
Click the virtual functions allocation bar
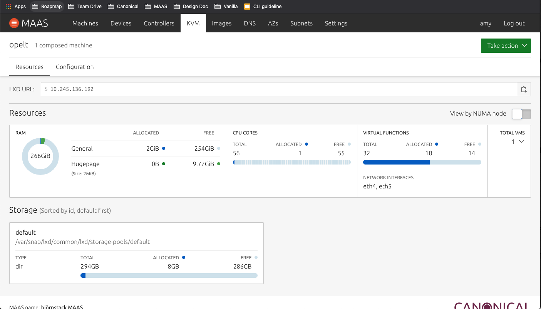[x=422, y=163]
